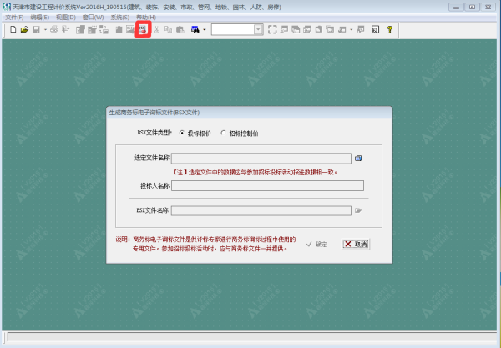Click the 选定文件名称 text field
Screen dimensions: 501x348
tap(261, 158)
